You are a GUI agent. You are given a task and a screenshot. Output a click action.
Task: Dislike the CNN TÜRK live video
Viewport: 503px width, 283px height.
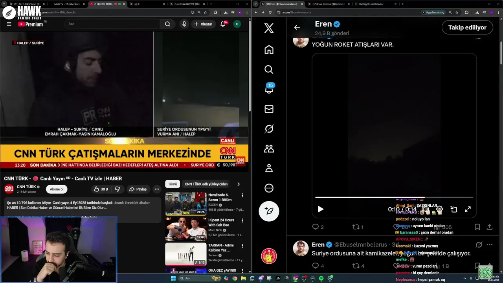tap(117, 189)
